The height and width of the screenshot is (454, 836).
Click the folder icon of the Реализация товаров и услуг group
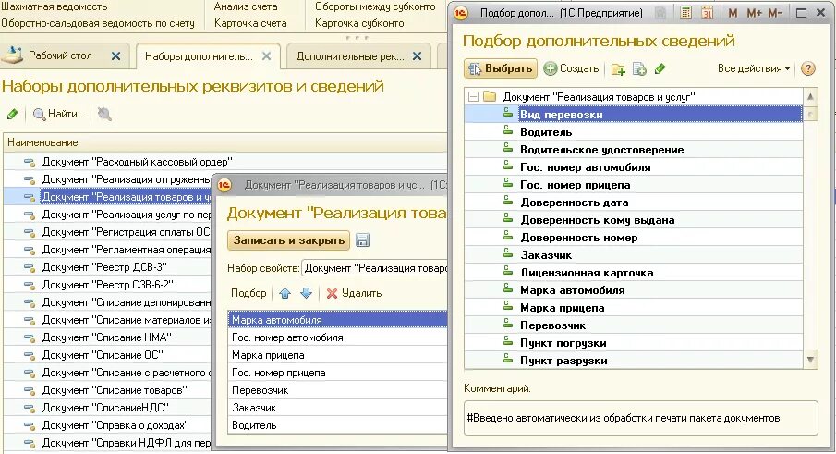click(x=490, y=96)
